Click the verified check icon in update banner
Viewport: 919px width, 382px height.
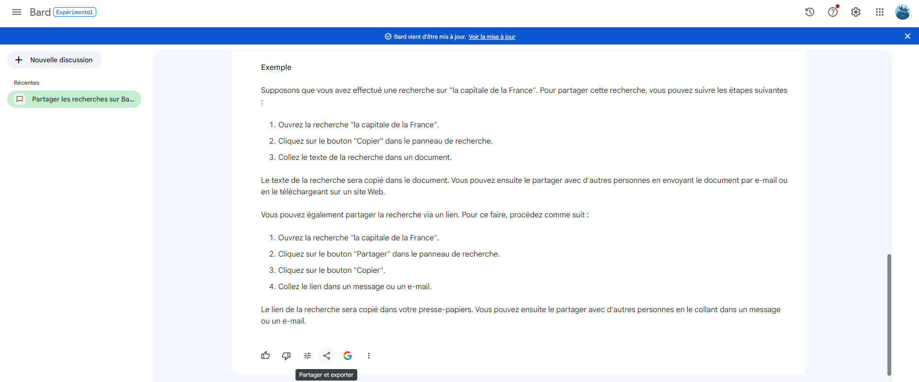click(x=388, y=36)
